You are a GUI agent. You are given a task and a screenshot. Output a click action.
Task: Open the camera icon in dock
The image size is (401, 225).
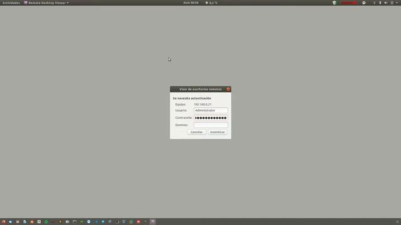[x=68, y=222]
